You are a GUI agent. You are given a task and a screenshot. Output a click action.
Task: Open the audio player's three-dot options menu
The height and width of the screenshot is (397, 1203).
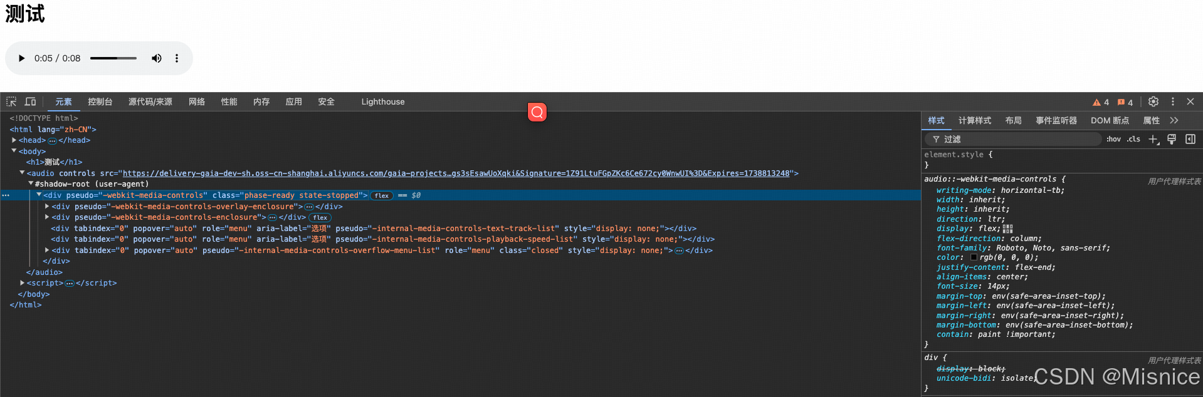177,58
